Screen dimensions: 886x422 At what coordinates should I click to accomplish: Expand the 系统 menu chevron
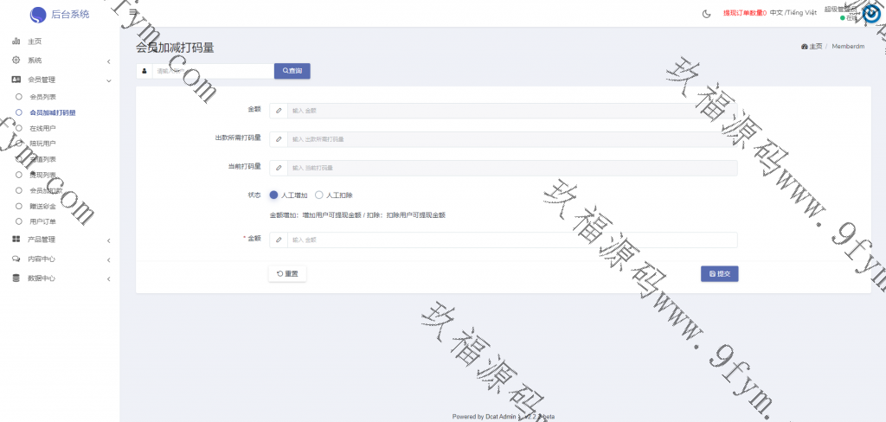click(108, 61)
